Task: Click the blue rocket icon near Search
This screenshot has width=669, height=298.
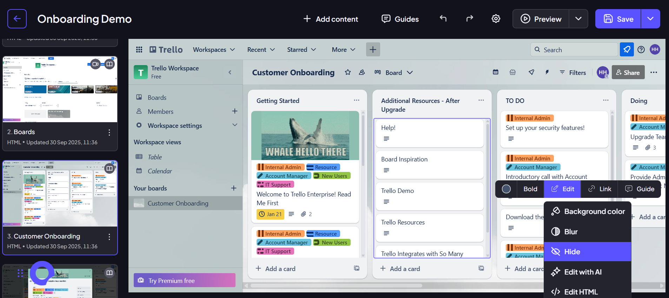Action: click(x=627, y=50)
